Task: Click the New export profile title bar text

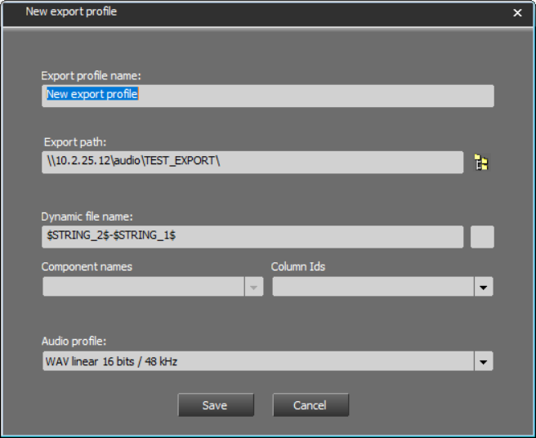Action: point(71,12)
